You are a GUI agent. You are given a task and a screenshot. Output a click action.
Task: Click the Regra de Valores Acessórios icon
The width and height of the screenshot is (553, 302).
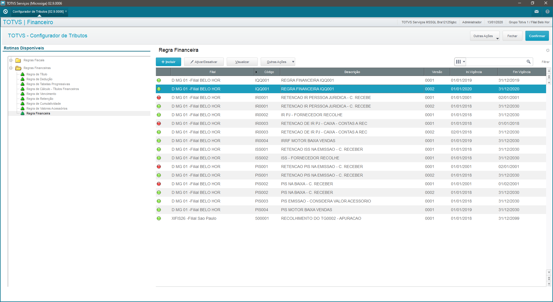pos(22,108)
